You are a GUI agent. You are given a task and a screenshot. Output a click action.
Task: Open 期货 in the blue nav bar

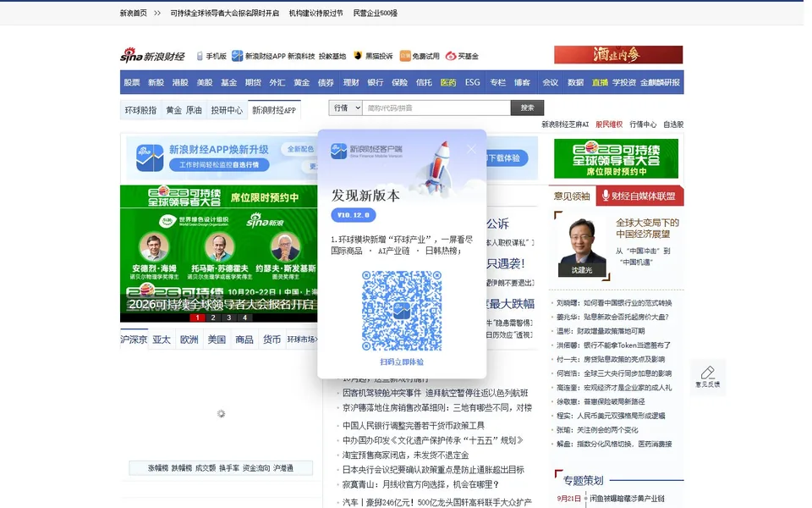[253, 82]
